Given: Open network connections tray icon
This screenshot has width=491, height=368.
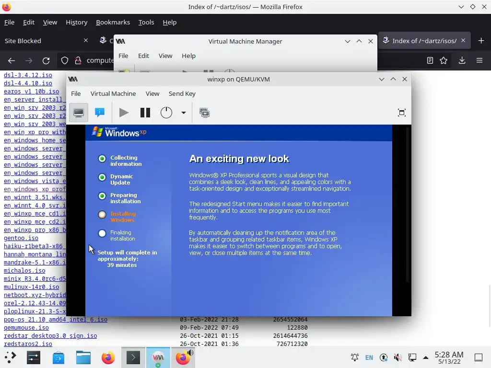Looking at the screenshot, I should coord(412,357).
